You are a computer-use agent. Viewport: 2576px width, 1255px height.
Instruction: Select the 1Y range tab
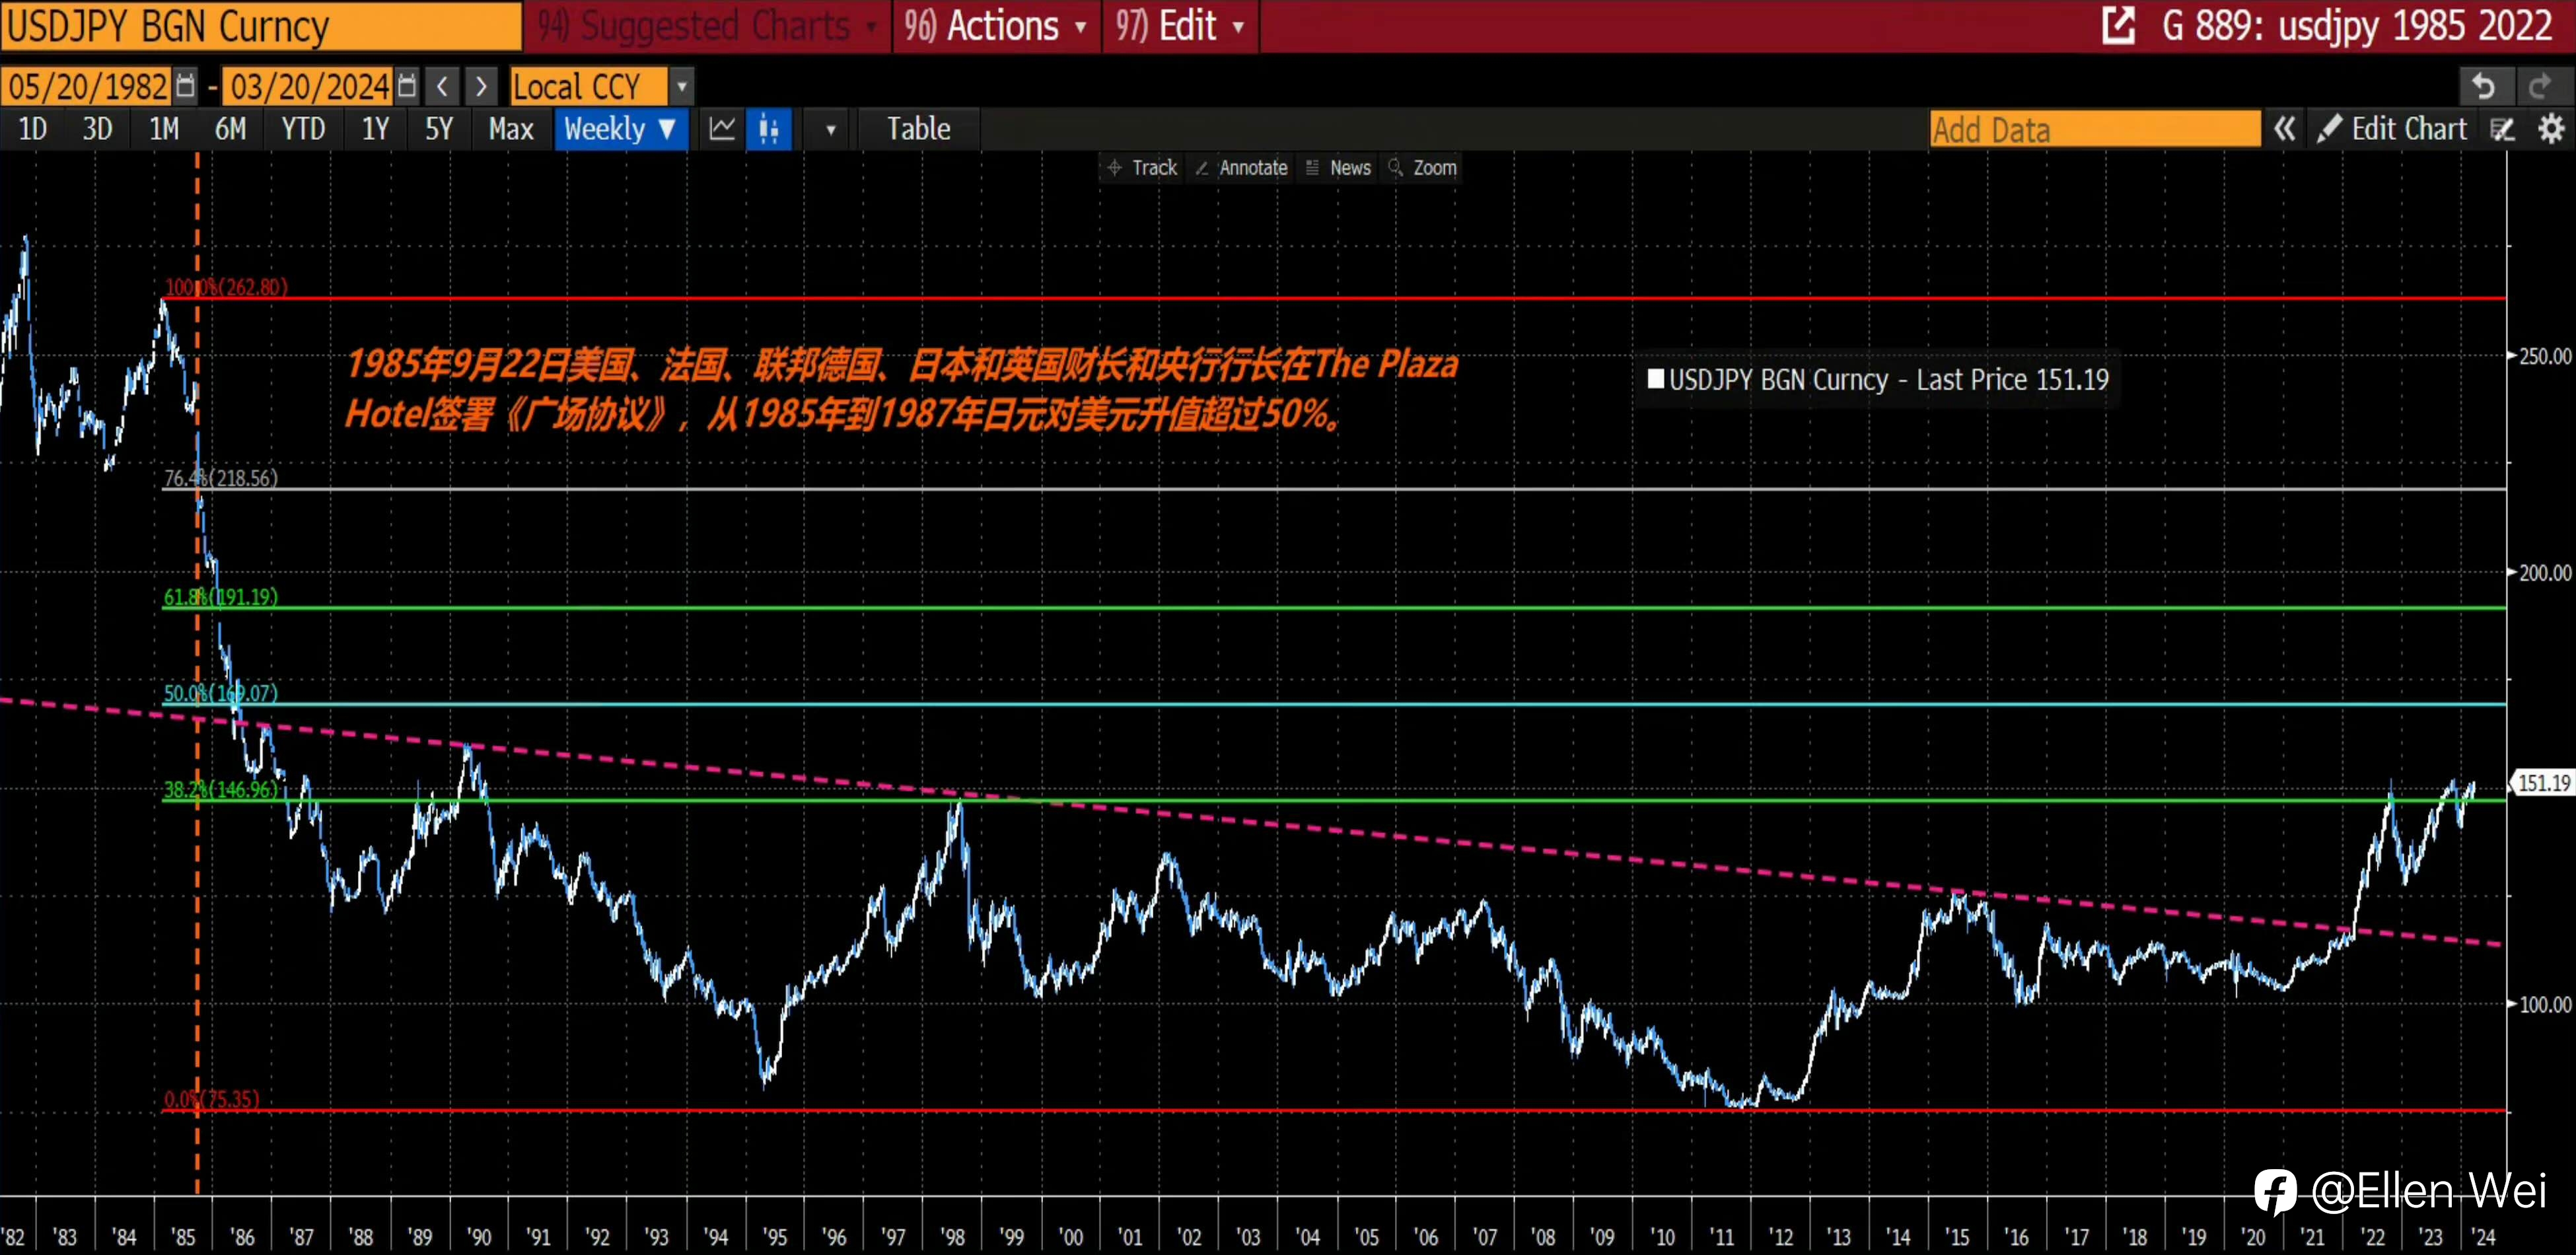(x=375, y=129)
